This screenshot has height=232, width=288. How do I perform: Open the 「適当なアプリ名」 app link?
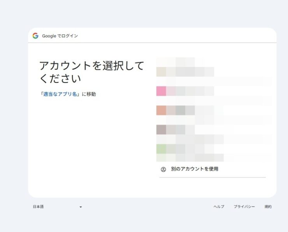click(60, 94)
